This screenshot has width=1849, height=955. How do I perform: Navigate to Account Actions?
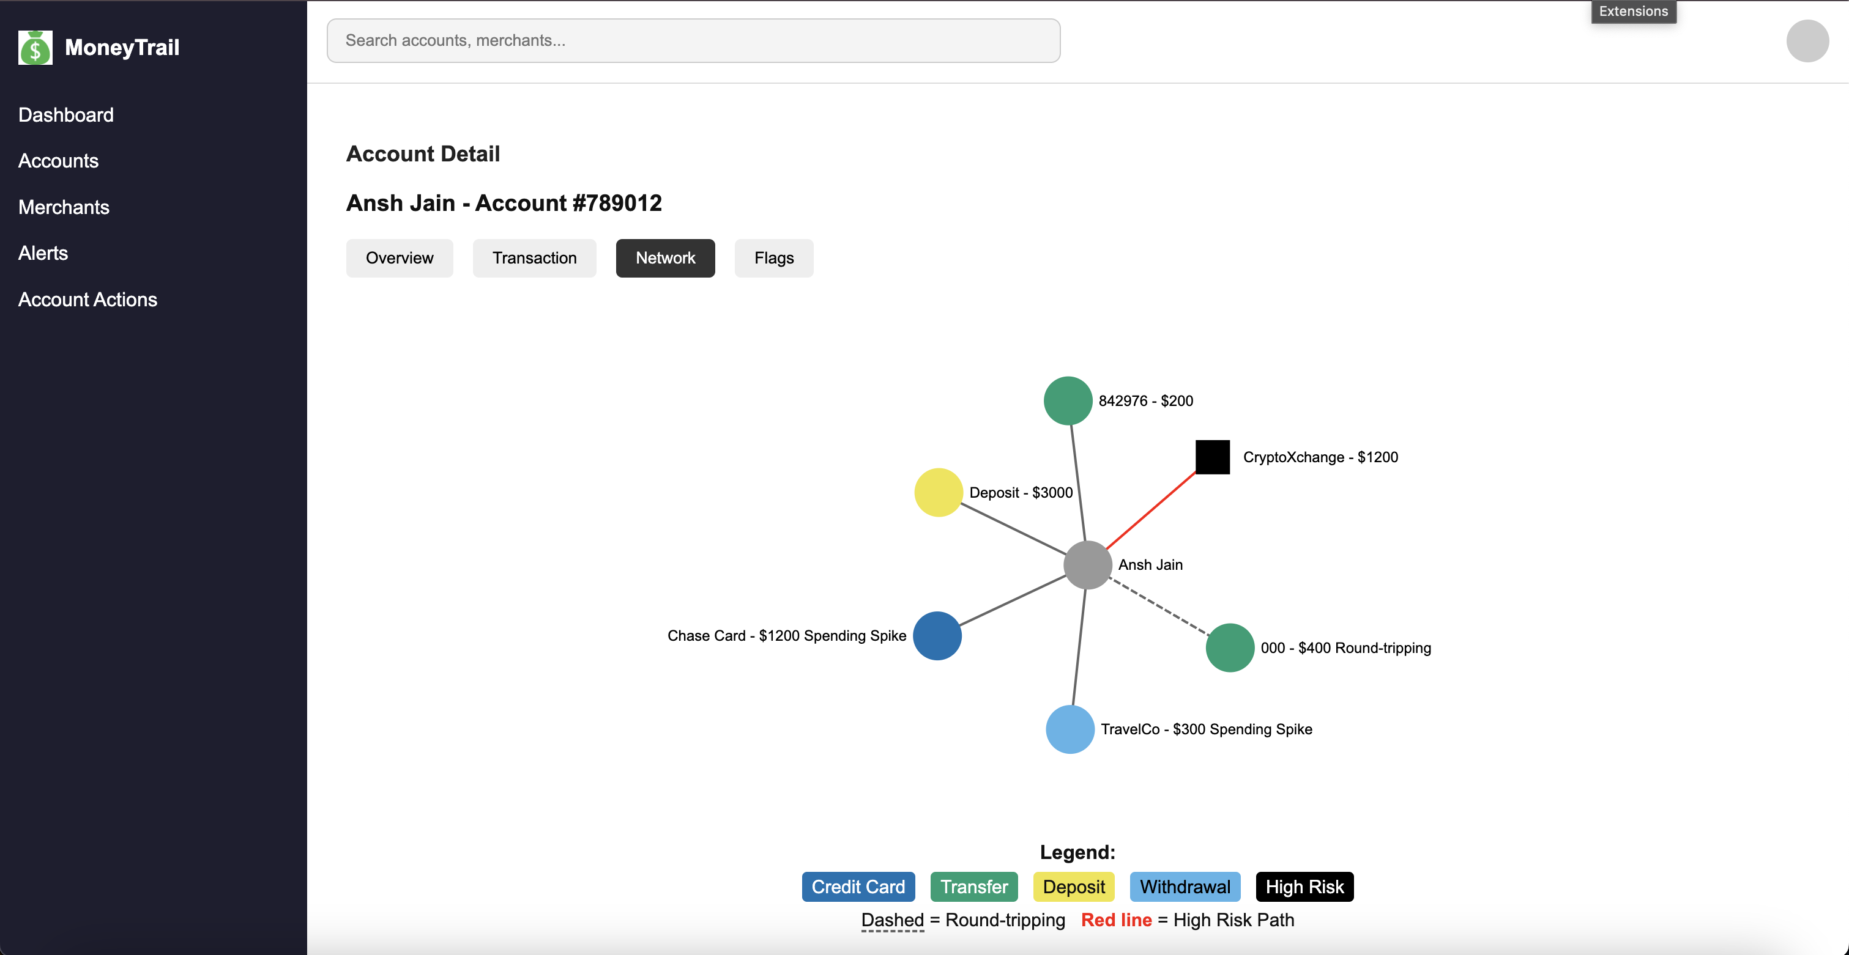pos(87,299)
